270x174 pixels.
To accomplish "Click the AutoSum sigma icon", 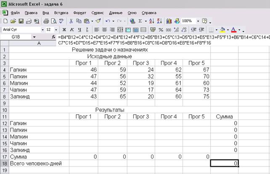I will (x=140, y=21).
